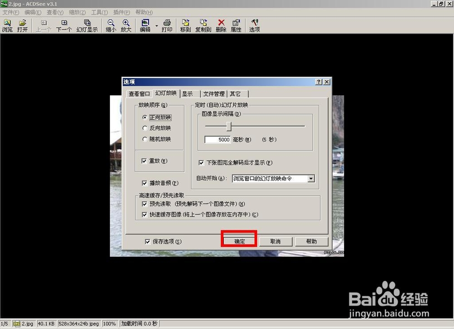The image size is (454, 329).
Task: Click the ACDSee title bar app icon
Action: (4, 4)
